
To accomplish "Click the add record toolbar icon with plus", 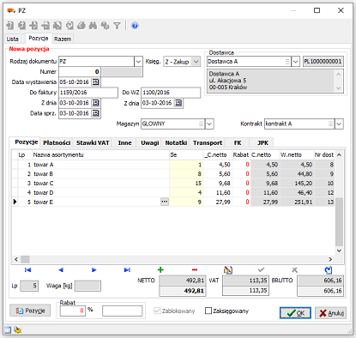I will pos(33,26).
